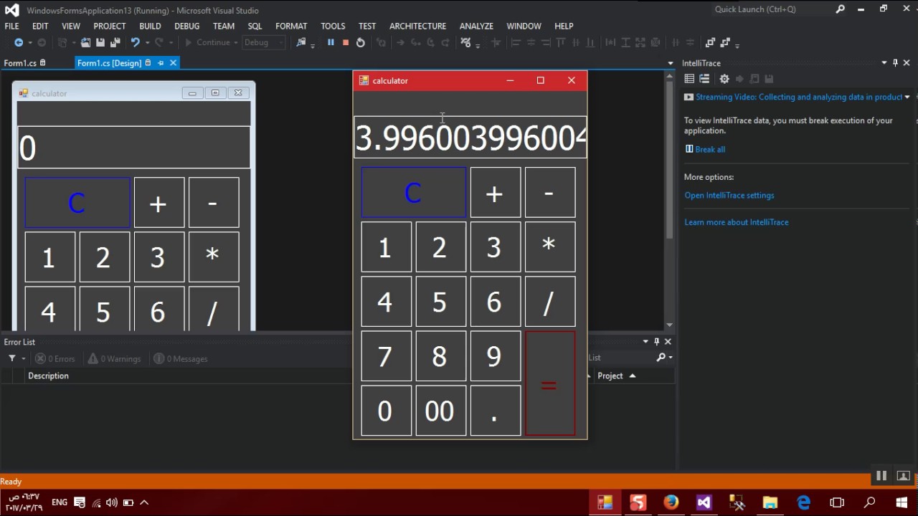The image size is (918, 516).
Task: Click the running calculator result display
Action: click(470, 138)
